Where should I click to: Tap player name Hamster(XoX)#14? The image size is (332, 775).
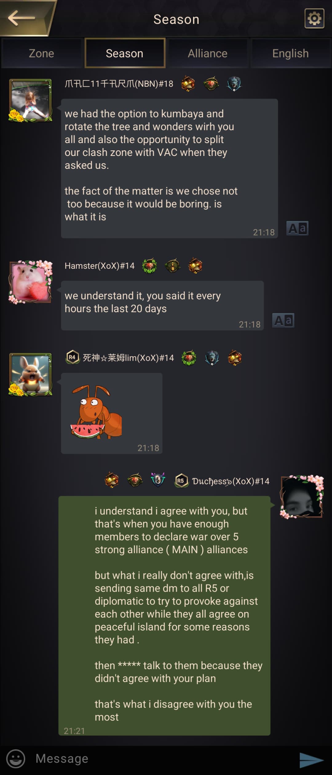coord(100,266)
